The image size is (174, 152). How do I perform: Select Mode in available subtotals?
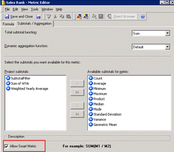(x=95, y=109)
